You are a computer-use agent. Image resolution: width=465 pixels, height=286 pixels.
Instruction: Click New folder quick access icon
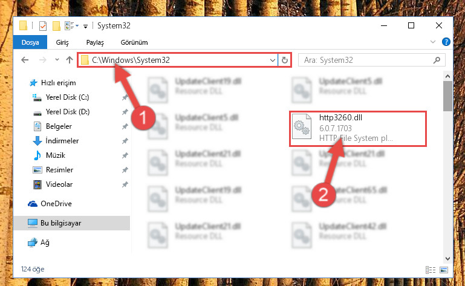click(x=56, y=26)
